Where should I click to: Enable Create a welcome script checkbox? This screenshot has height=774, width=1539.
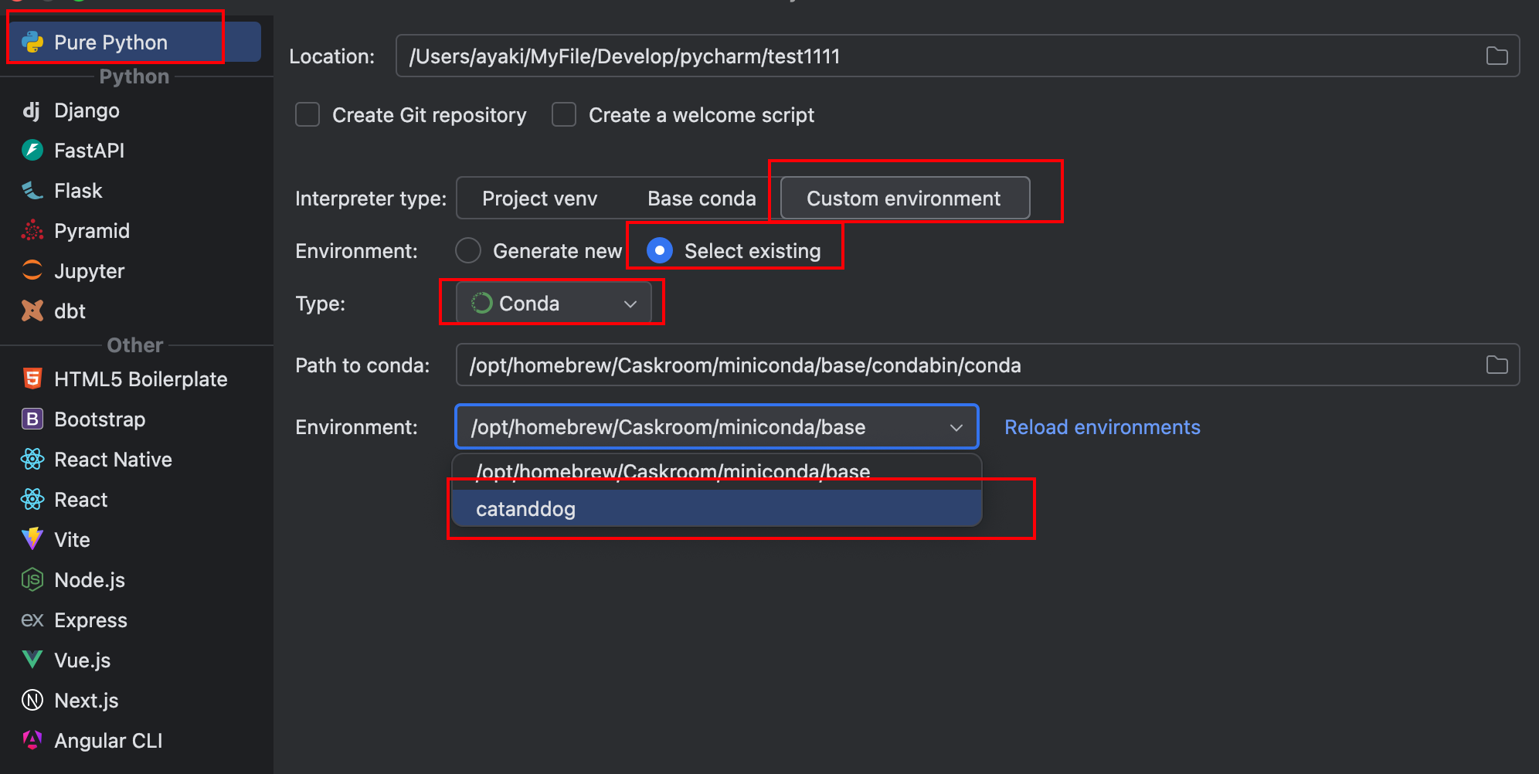[564, 115]
